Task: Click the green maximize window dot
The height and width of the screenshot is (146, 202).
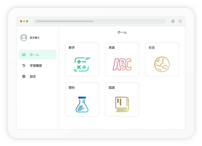Action: [27, 21]
